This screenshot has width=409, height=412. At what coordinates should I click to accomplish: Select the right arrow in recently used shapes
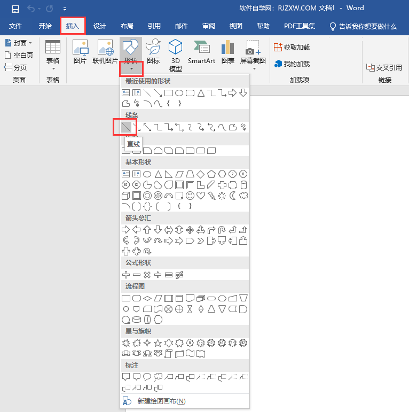click(232, 93)
